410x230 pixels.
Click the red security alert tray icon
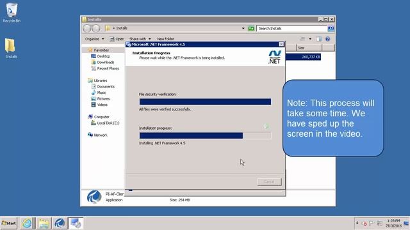pos(365,223)
